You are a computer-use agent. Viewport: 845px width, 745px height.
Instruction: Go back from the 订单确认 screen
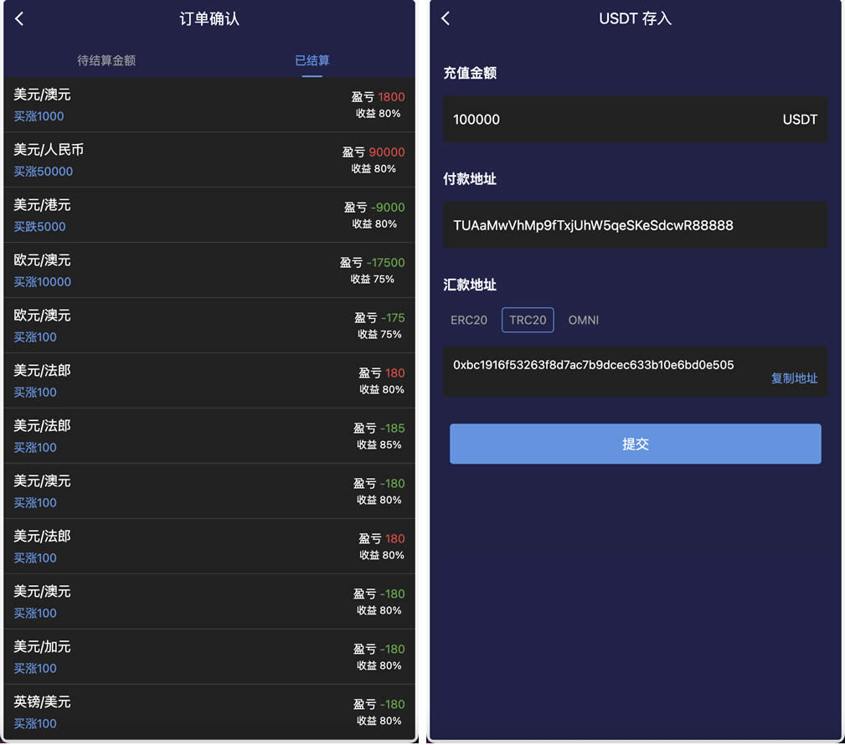point(20,18)
